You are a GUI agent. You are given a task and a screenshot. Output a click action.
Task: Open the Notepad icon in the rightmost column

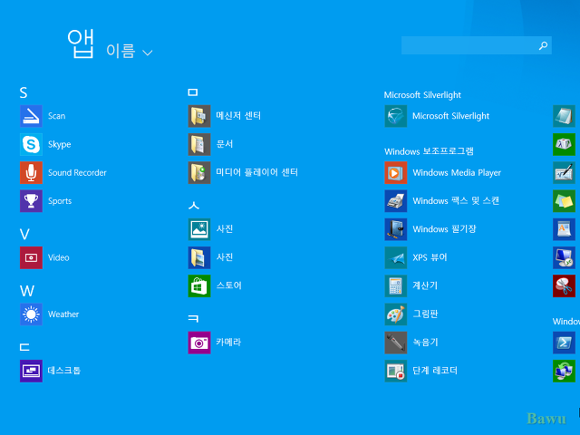[x=564, y=116]
